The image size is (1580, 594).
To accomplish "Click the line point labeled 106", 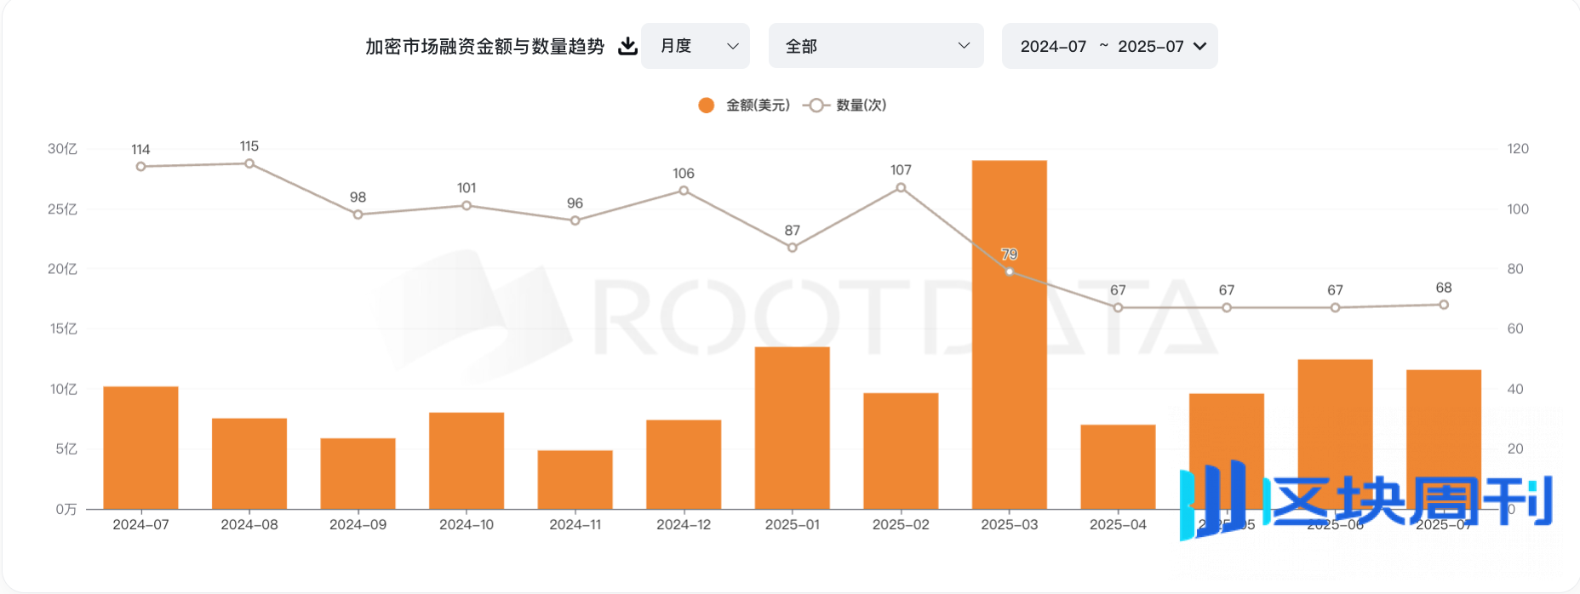I will (684, 191).
